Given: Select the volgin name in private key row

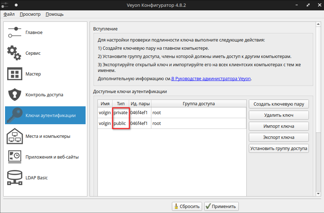Looking at the screenshot, I should click(x=105, y=112).
